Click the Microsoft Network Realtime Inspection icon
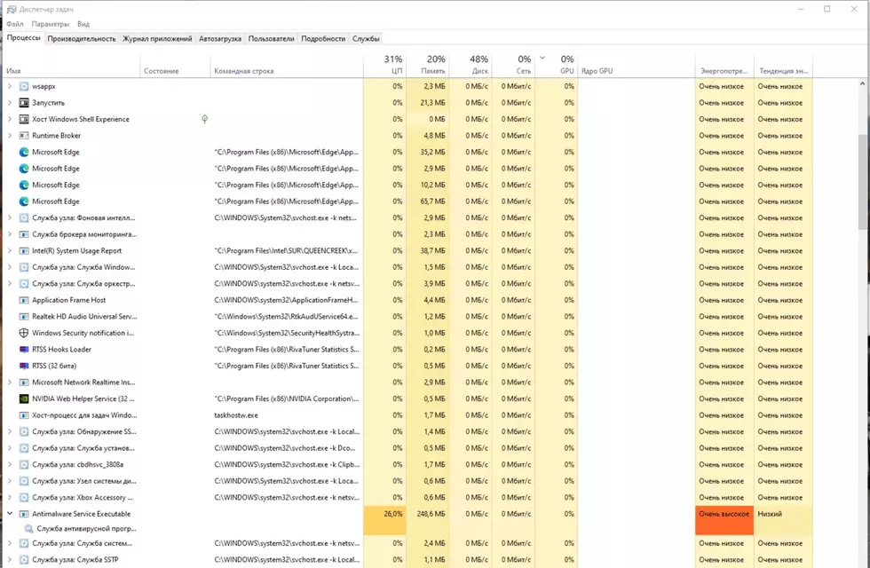870x568 pixels. pos(24,383)
